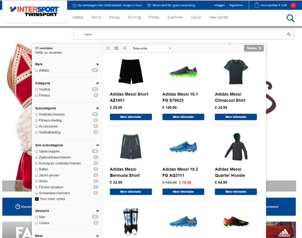Click the clock icon next to Klanten
This screenshot has height=238, width=302.
pyautogui.click(x=18, y=207)
